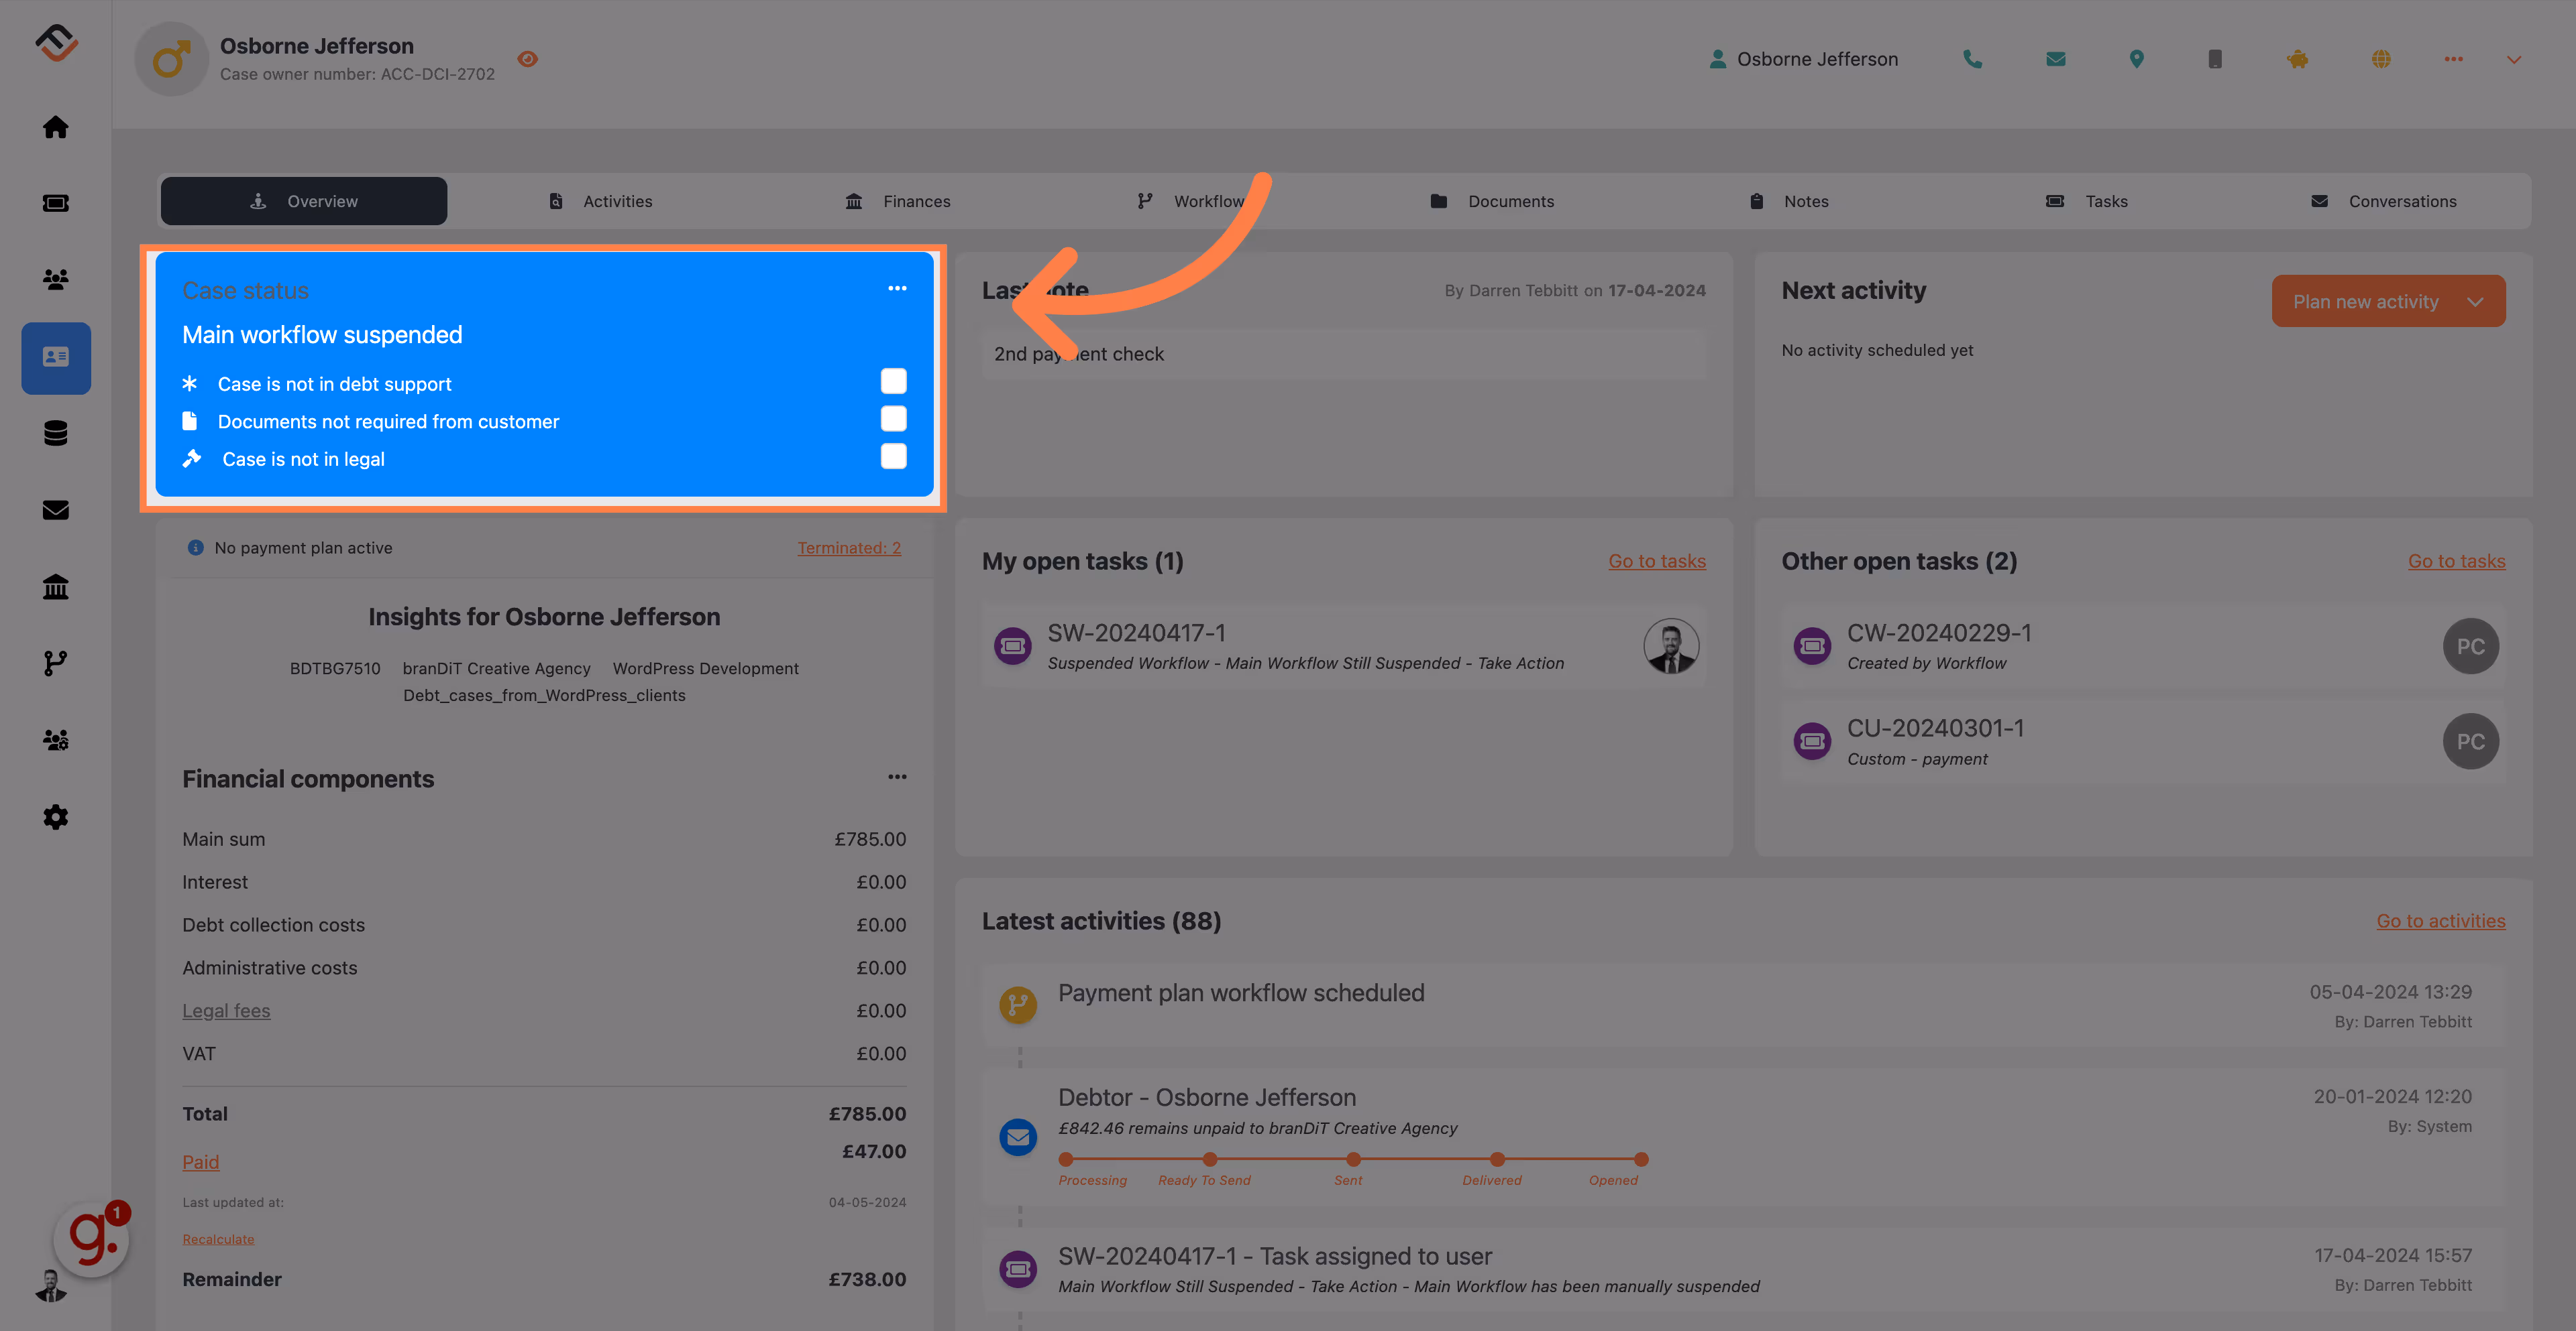Click the globe icon in header
The height and width of the screenshot is (1331, 2576).
(x=2381, y=59)
